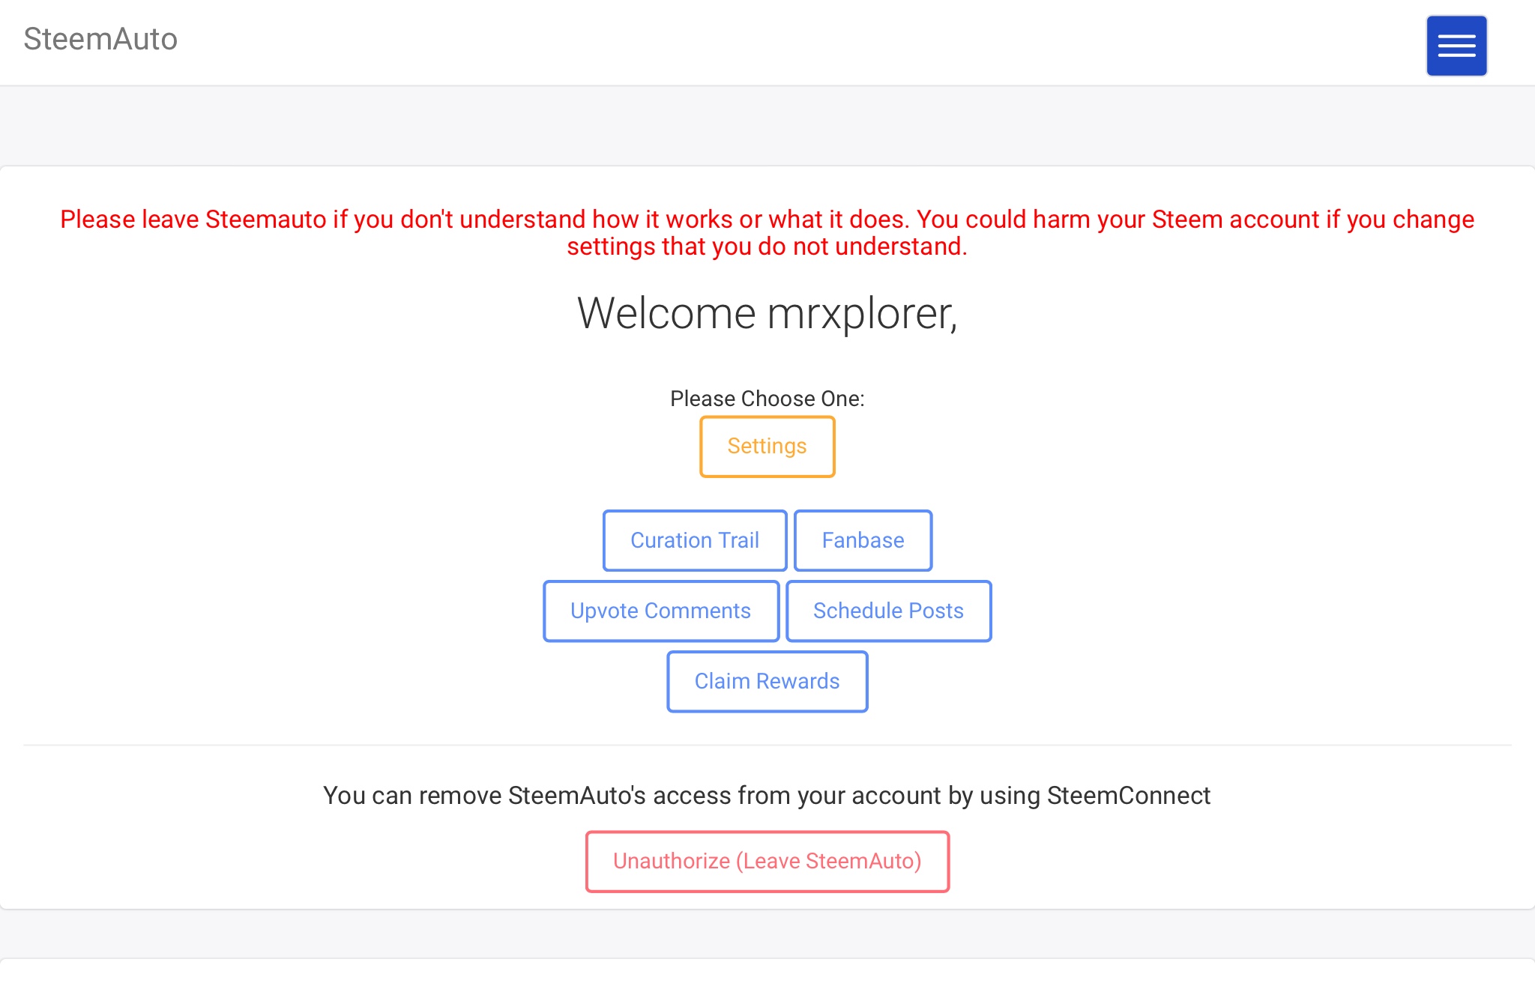
Task: Click the Claim Rewards button
Action: (x=767, y=681)
